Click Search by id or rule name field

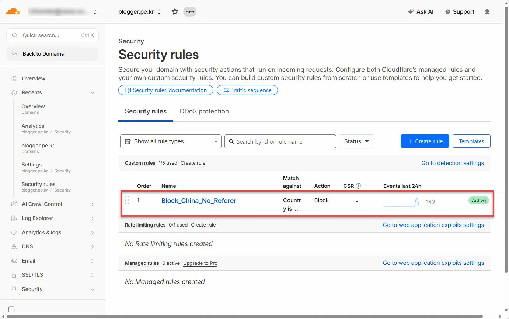pos(280,141)
